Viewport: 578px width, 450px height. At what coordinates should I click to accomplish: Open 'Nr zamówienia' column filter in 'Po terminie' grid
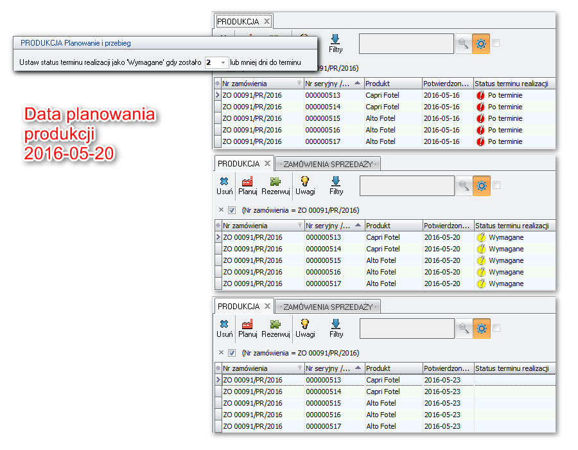click(x=299, y=84)
